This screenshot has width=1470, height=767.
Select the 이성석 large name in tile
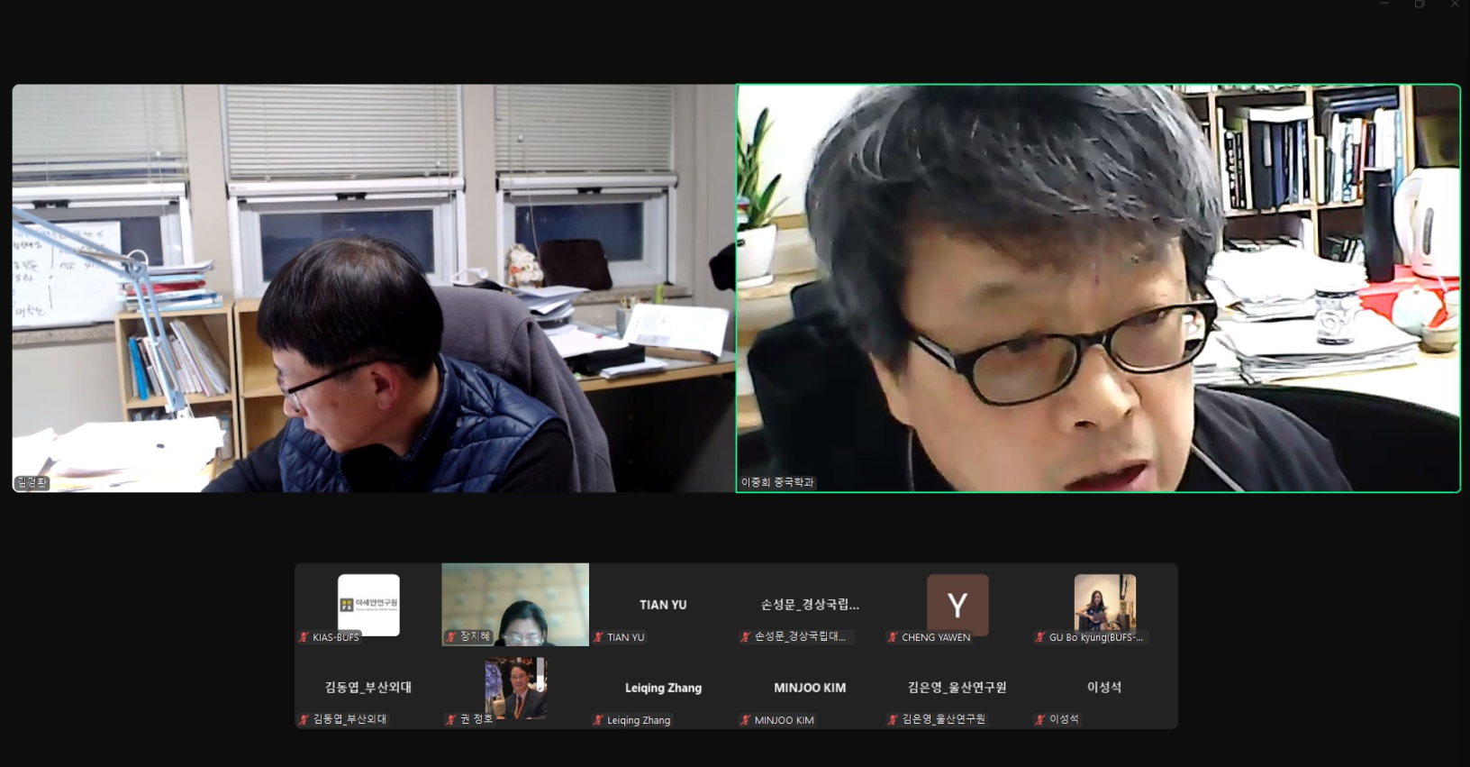point(1103,687)
